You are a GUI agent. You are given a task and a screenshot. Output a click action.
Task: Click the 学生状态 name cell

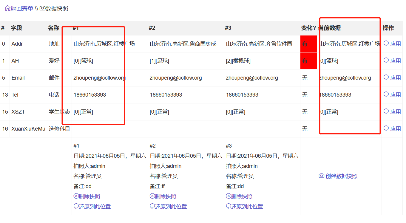point(59,112)
